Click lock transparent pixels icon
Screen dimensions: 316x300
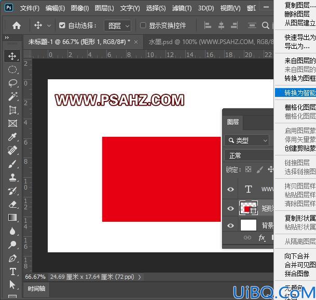tap(248, 169)
